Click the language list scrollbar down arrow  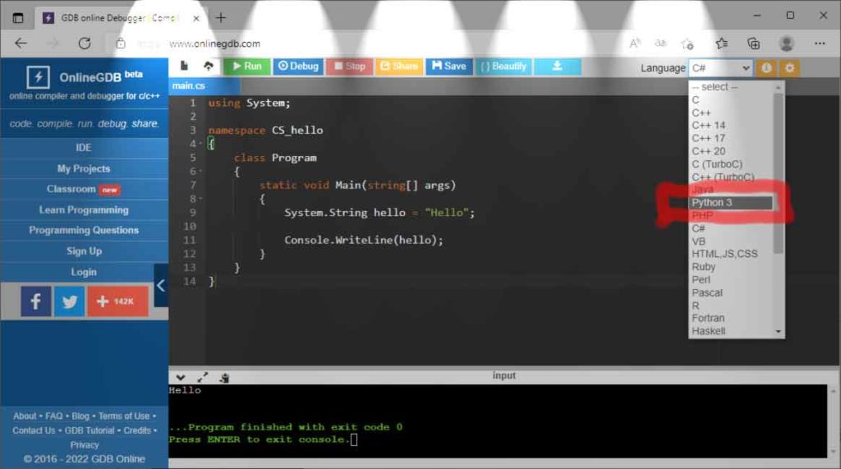[x=779, y=331]
